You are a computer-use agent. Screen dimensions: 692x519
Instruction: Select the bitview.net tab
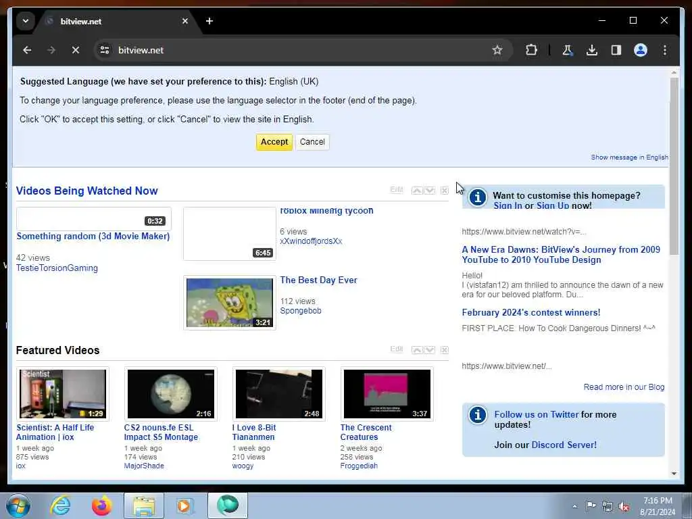(x=117, y=21)
